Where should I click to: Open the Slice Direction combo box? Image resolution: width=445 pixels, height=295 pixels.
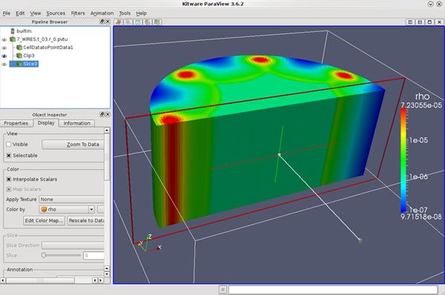tap(73, 245)
